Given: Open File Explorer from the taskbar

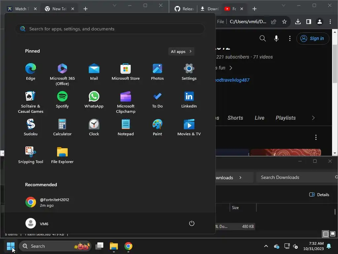Looking at the screenshot, I should [114, 246].
